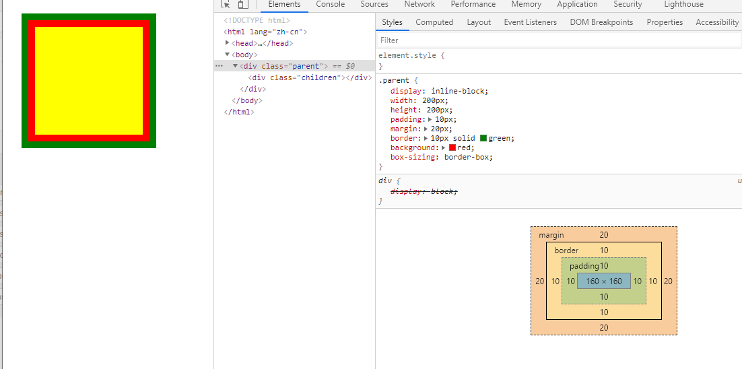Open the Lighthouse tab

[684, 4]
